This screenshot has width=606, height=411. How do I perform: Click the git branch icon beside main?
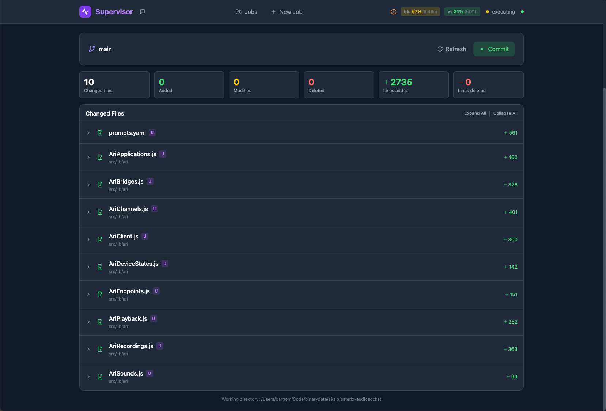92,49
